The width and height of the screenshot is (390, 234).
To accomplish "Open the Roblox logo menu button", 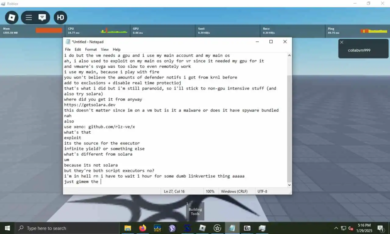I will 12,17.
